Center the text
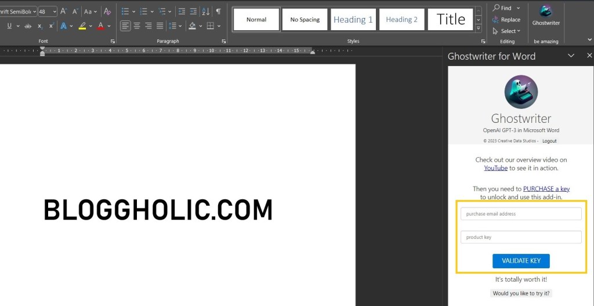Screen dimensions: 594x306 pyautogui.click(x=137, y=26)
